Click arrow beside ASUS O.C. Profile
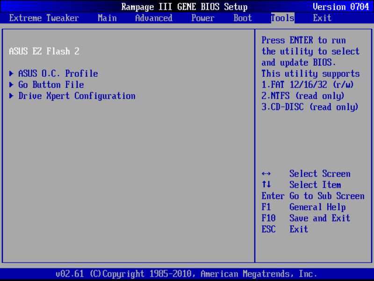374x281 pixels. [11, 74]
